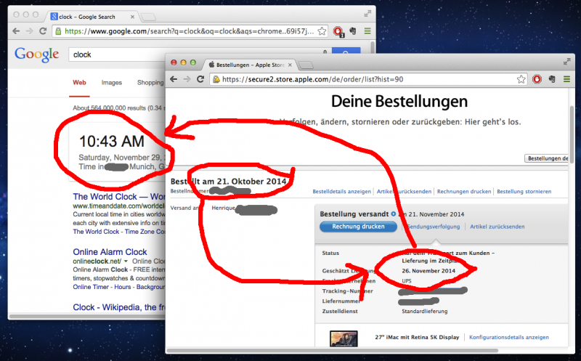Open Sendungsverfolgung link
Viewport: 581px width, 361px height.
433,227
